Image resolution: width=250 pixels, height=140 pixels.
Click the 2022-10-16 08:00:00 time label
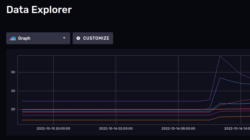click(x=178, y=129)
